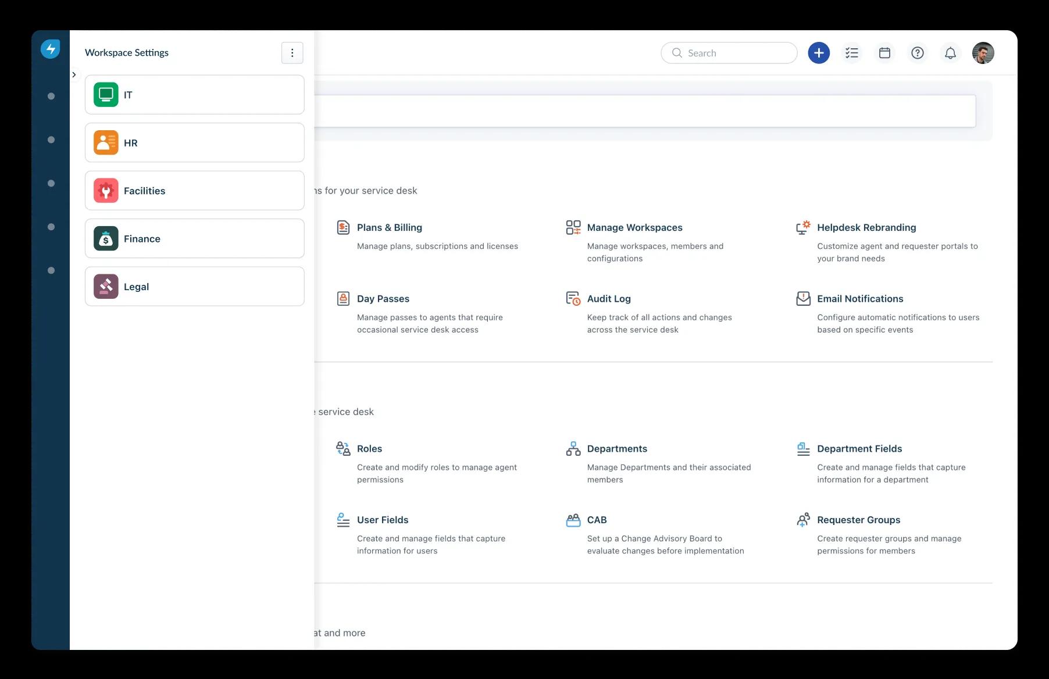Open Departments settings

pyautogui.click(x=617, y=449)
